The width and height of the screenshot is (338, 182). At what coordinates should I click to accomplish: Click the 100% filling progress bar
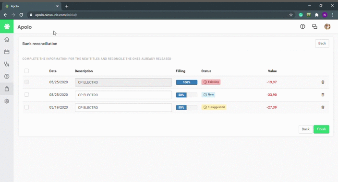186,82
